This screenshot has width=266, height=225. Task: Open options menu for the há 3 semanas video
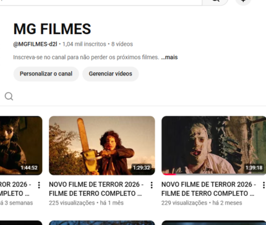(39, 185)
